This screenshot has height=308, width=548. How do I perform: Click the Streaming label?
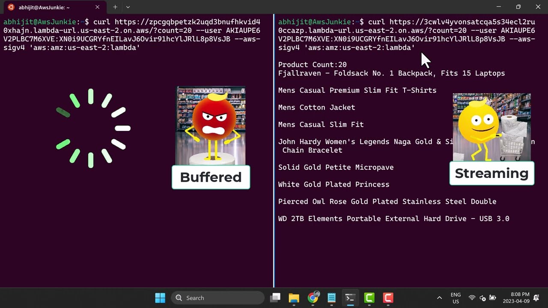[491, 173]
